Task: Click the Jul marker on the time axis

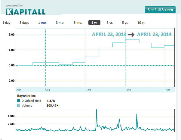Action: 48,90
